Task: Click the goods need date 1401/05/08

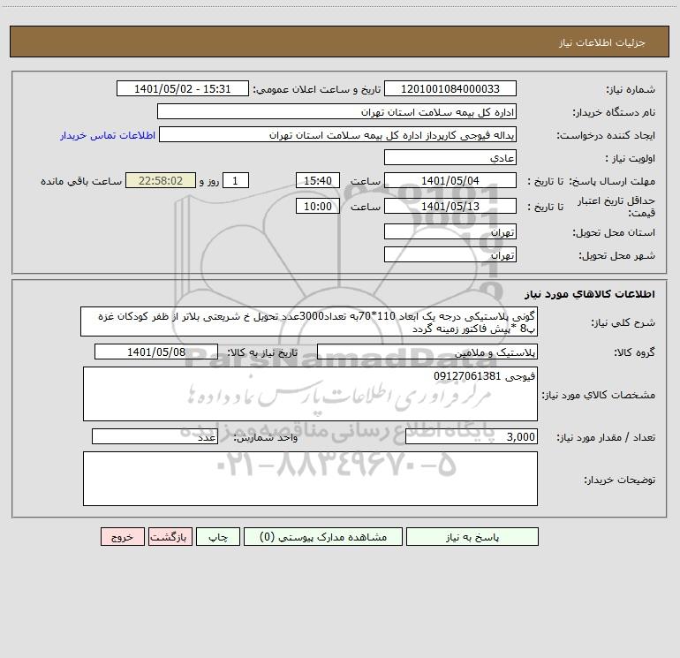Action: (x=156, y=352)
